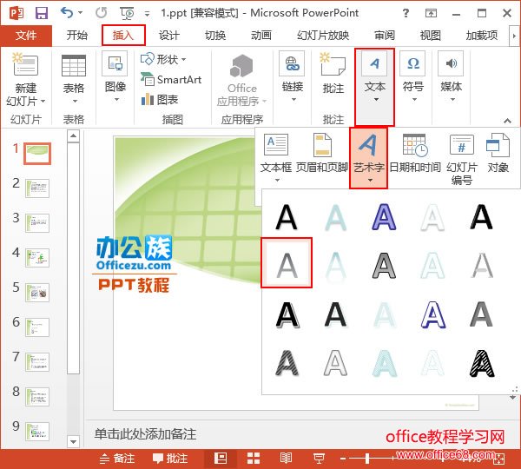Switch to the 开始 tab

pyautogui.click(x=76, y=36)
